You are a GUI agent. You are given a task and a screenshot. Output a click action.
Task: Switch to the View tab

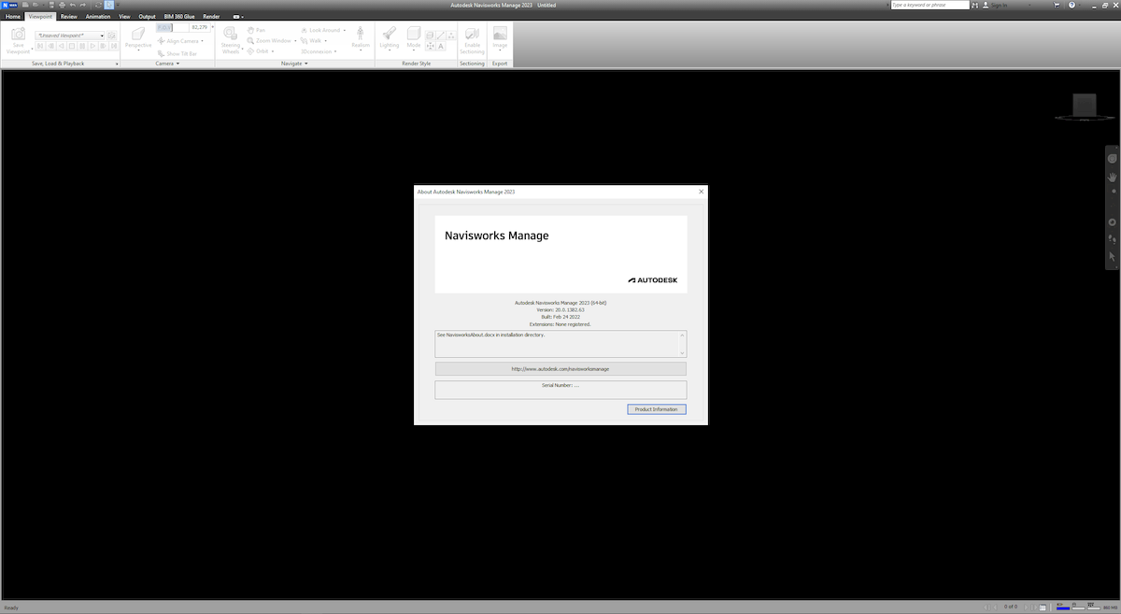click(124, 17)
